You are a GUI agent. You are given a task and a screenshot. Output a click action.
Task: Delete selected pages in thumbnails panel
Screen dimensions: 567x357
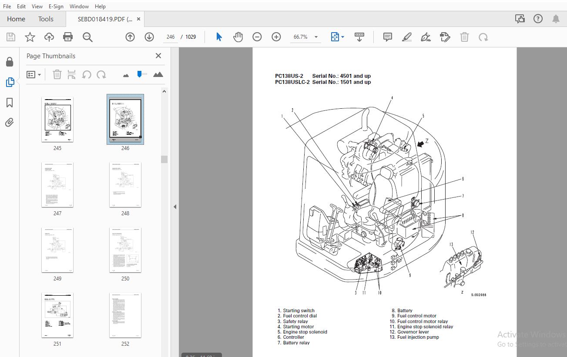[x=57, y=75]
